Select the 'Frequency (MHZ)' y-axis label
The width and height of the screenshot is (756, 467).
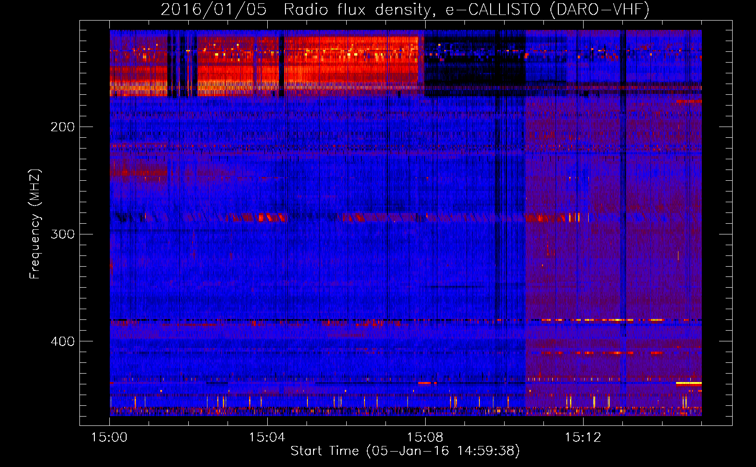click(35, 224)
